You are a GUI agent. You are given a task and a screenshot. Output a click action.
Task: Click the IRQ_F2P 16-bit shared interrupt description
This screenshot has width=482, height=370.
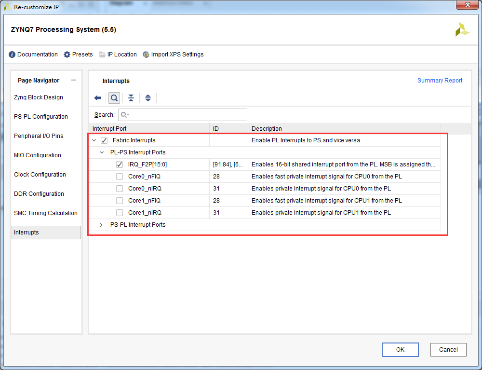tap(343, 164)
